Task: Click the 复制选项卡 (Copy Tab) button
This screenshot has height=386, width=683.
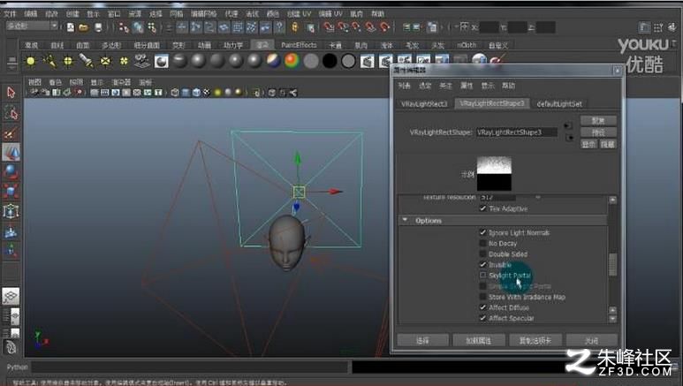Action: pyautogui.click(x=535, y=340)
